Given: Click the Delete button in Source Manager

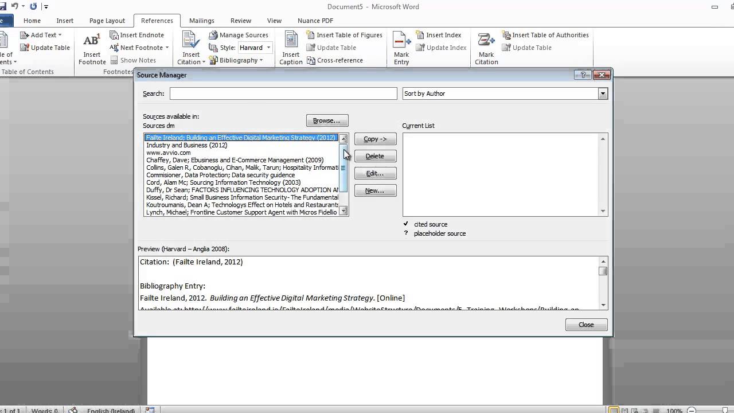Looking at the screenshot, I should [375, 156].
